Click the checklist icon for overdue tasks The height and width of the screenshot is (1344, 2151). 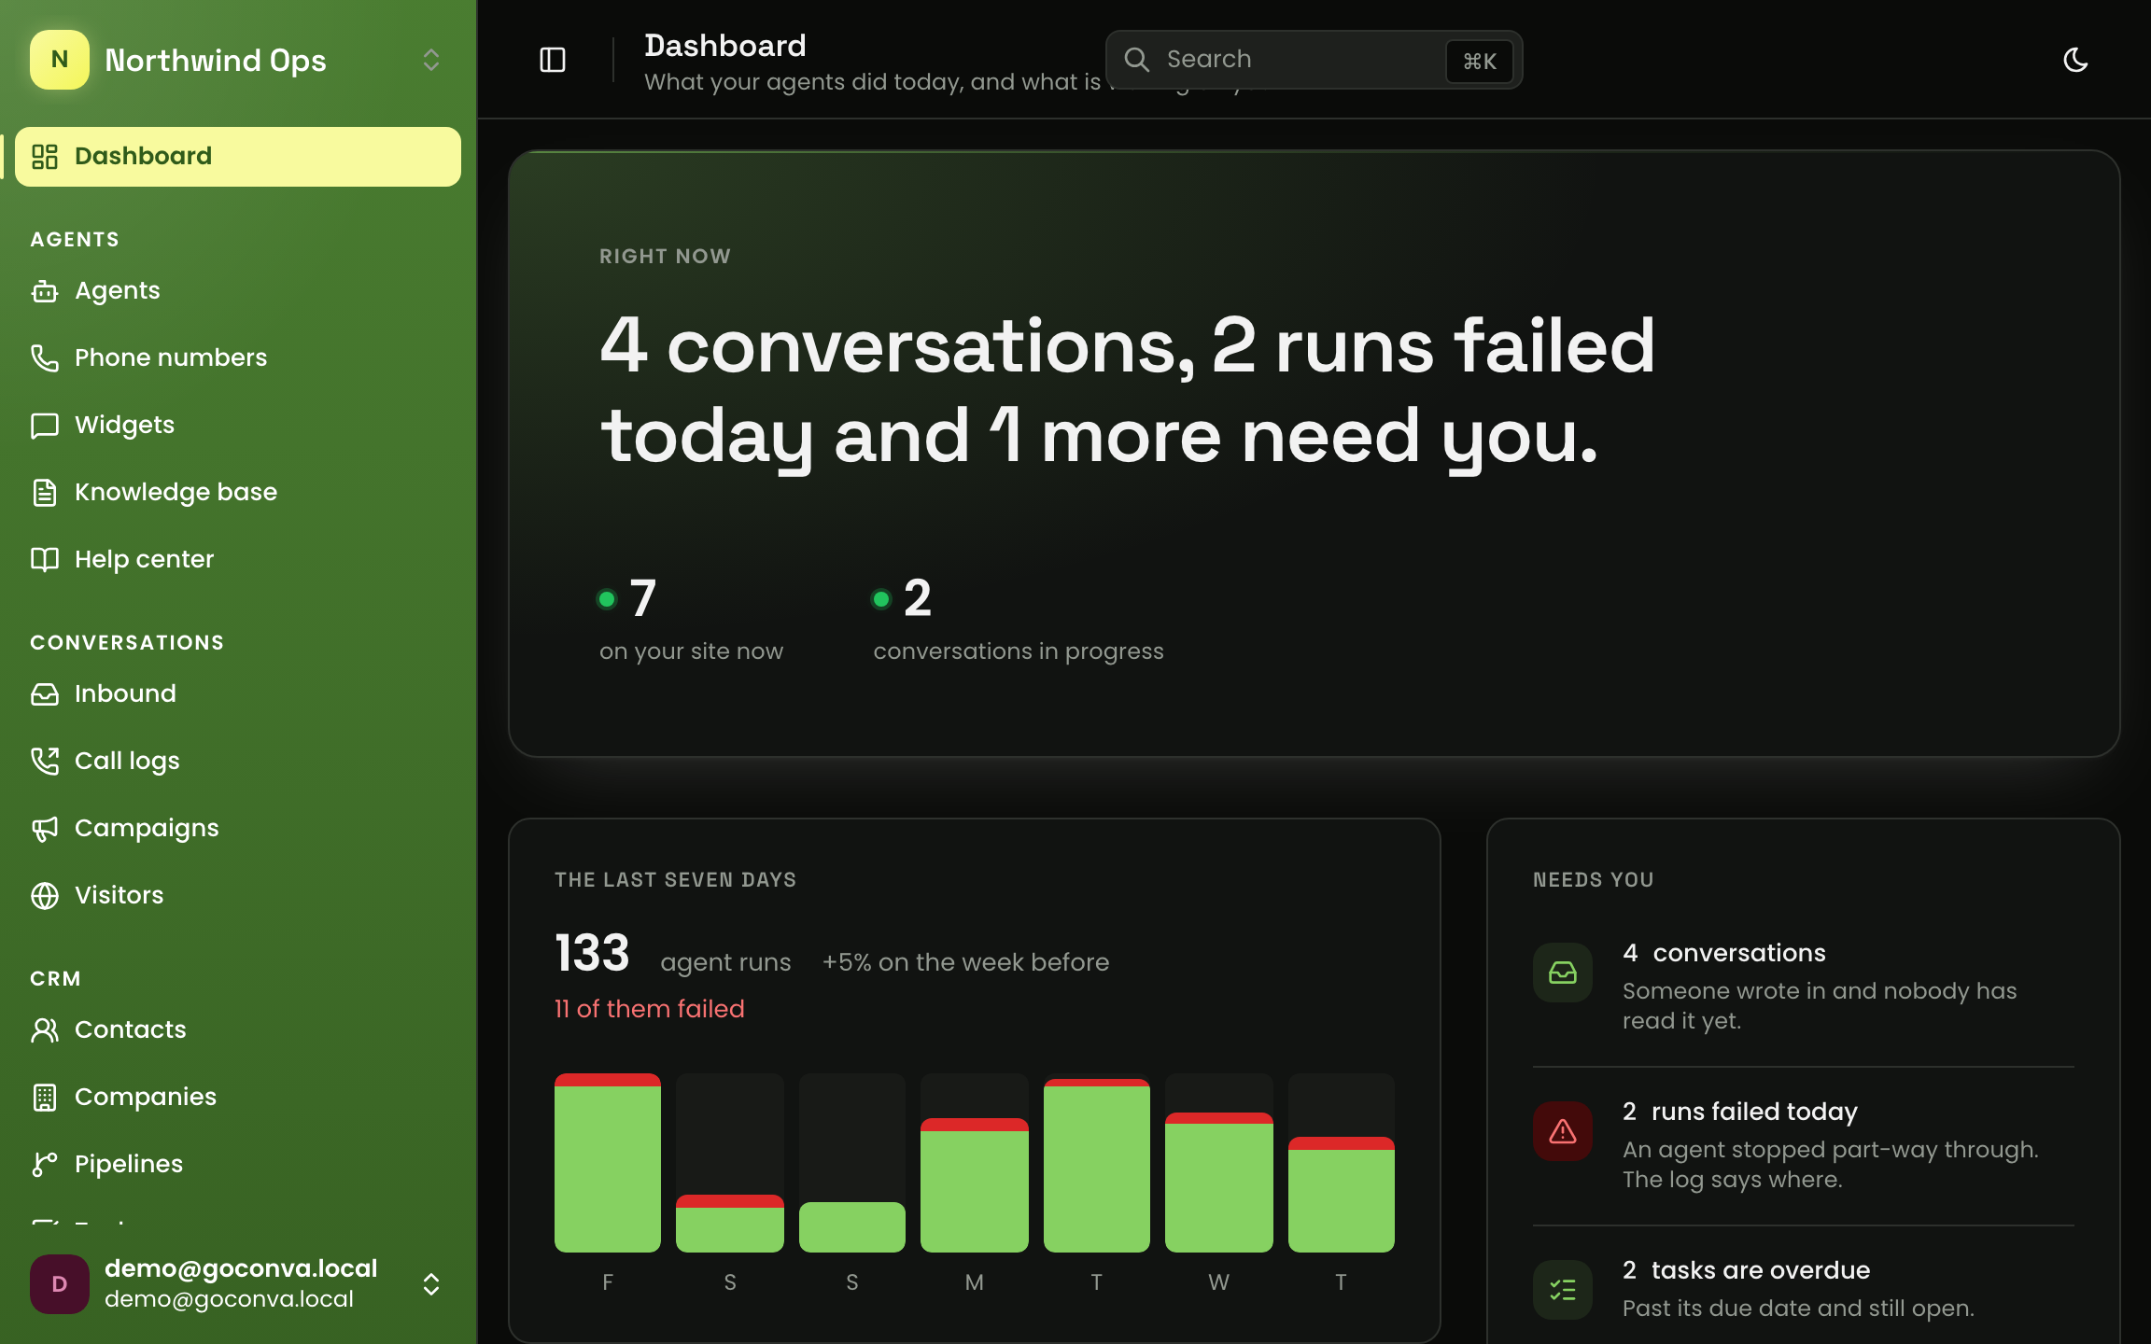(x=1563, y=1290)
